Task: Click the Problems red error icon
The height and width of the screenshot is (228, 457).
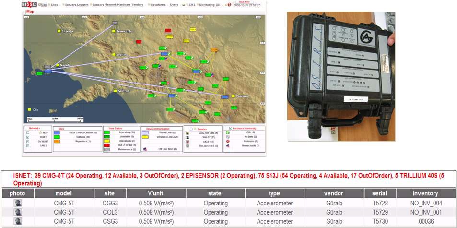Action: pos(228,141)
